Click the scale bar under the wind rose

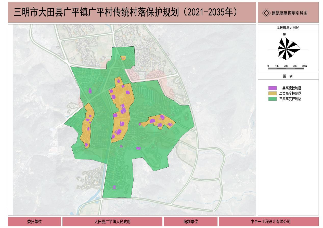tap(286, 68)
